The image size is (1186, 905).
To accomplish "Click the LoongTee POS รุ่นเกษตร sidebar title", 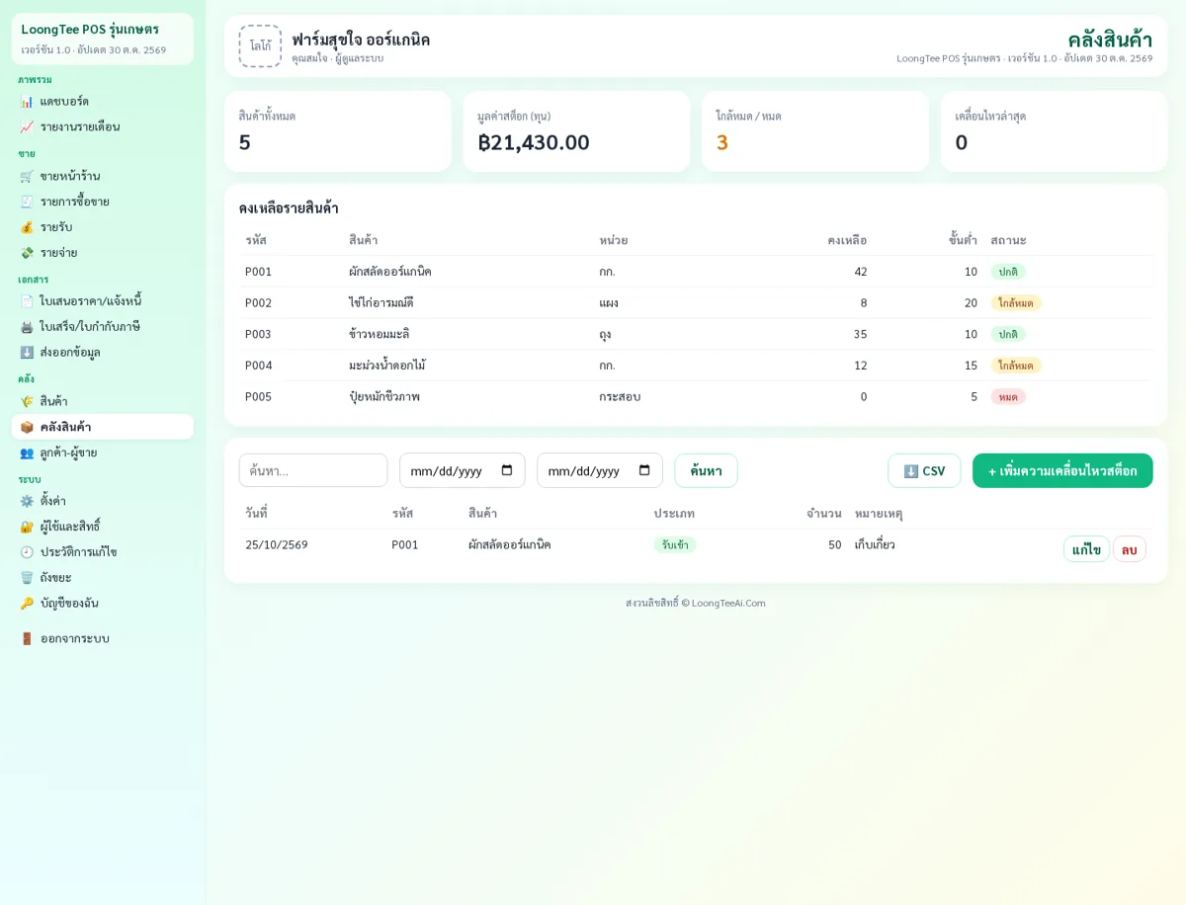I will coord(90,29).
